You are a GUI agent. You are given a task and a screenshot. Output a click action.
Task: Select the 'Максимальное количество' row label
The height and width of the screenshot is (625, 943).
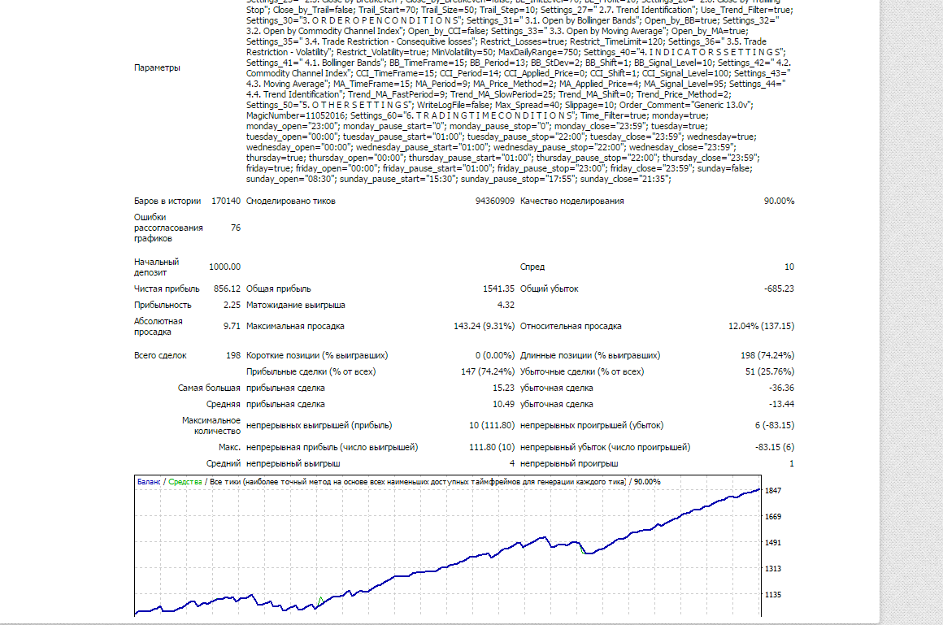tap(211, 426)
